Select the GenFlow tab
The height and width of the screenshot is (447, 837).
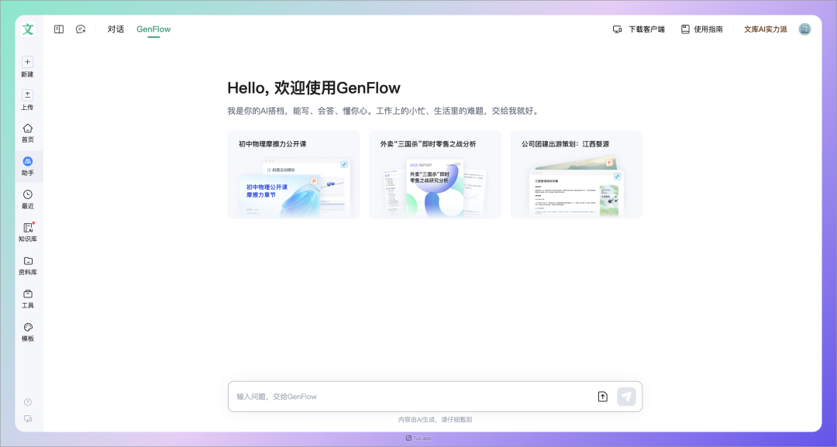pyautogui.click(x=153, y=29)
